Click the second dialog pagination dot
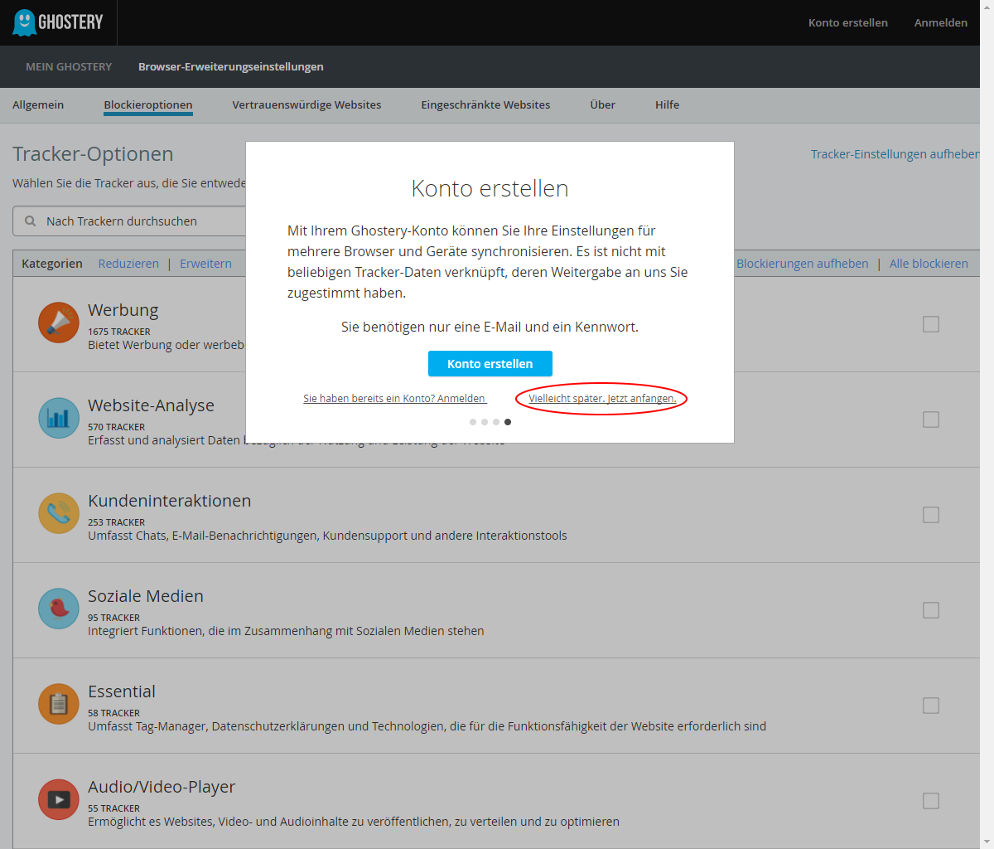Screen dimensions: 994x849 [485, 422]
